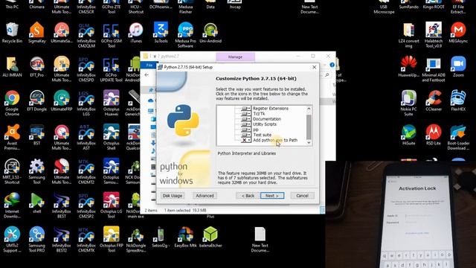Click the Disk Usage button
This screenshot has height=268, width=476.
coord(173,196)
